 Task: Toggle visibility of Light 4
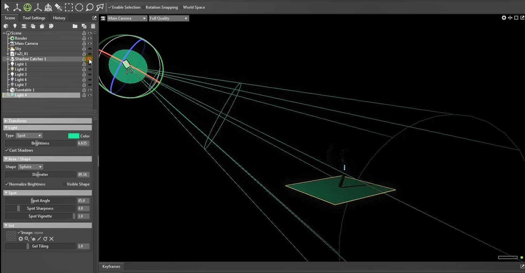(x=90, y=95)
